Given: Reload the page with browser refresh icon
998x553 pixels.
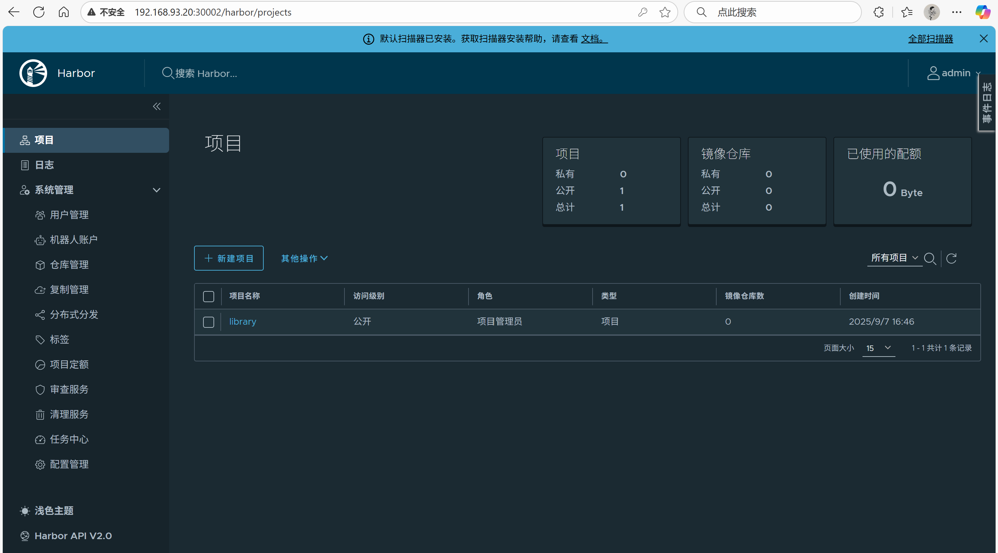Looking at the screenshot, I should tap(39, 12).
